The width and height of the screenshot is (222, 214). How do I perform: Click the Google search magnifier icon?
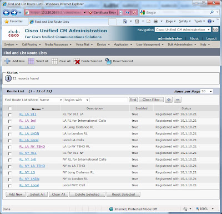point(212,12)
